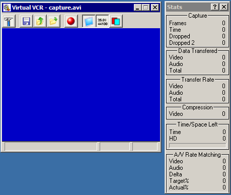Click the floppy disk save icon
Screen dimensions: 231x195
(x=26, y=21)
